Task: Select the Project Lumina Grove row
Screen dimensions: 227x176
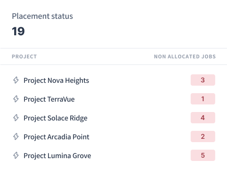Action: click(113, 155)
